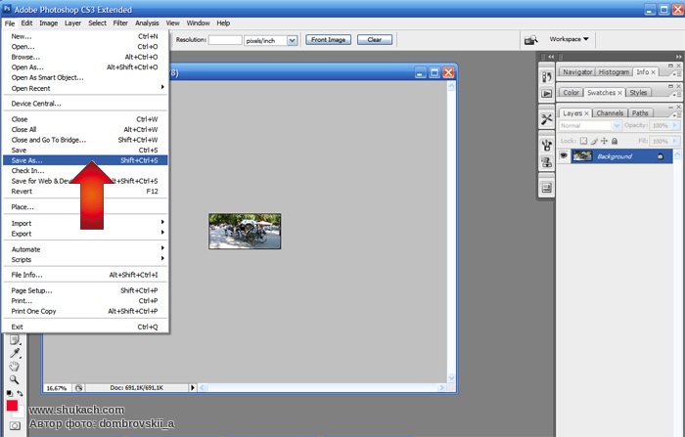Hide the Background layer eye icon

[x=564, y=155]
